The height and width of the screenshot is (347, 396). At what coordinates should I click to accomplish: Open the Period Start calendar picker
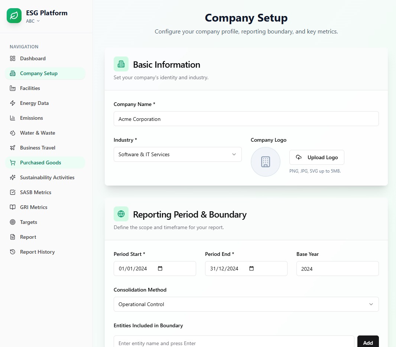click(160, 269)
